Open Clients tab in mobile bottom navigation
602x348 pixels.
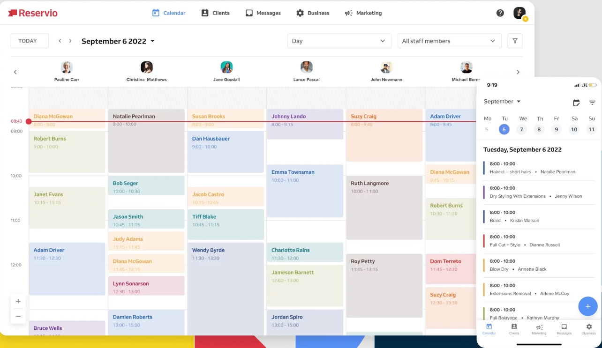tap(514, 330)
